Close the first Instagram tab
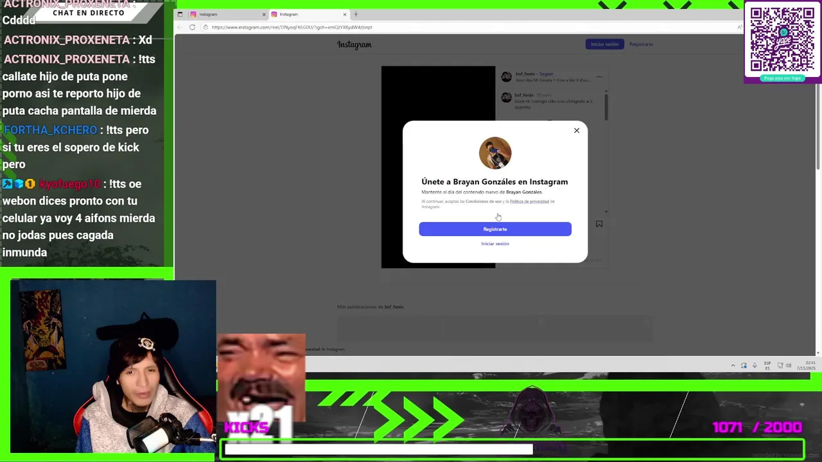The width and height of the screenshot is (822, 462). 264,14
